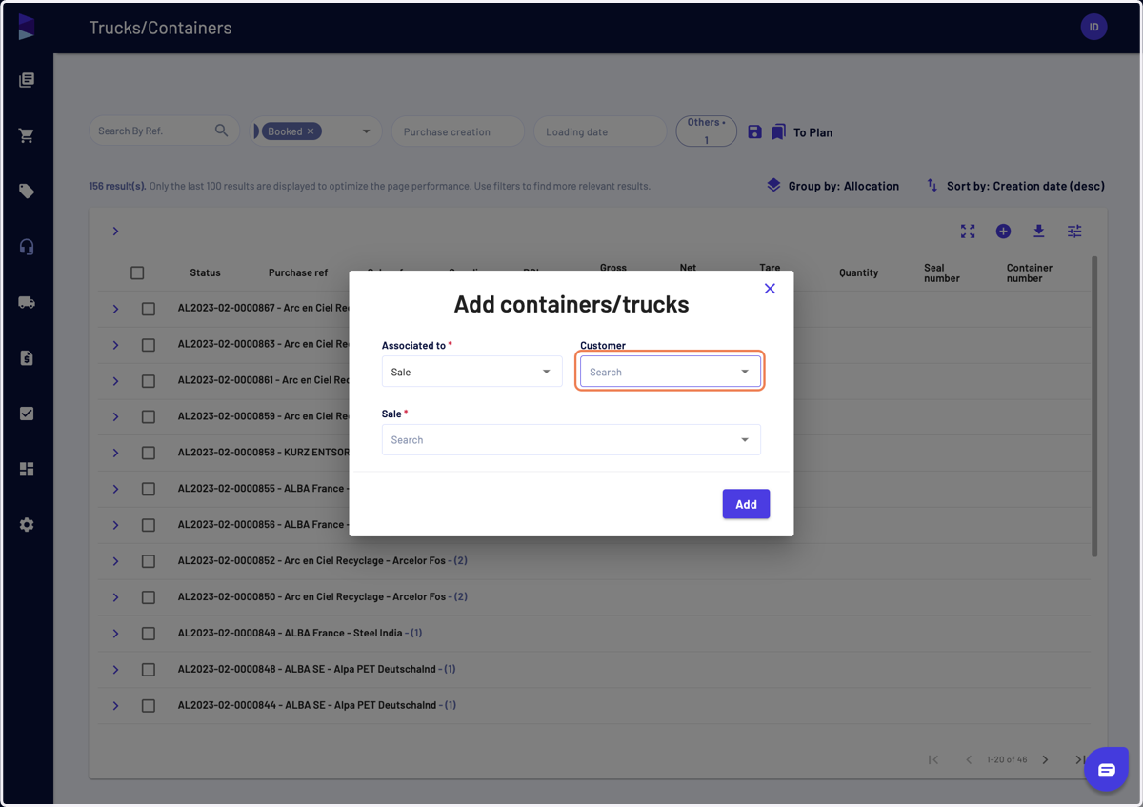The image size is (1143, 807).
Task: Sort by Seal number column header
Action: (x=942, y=272)
